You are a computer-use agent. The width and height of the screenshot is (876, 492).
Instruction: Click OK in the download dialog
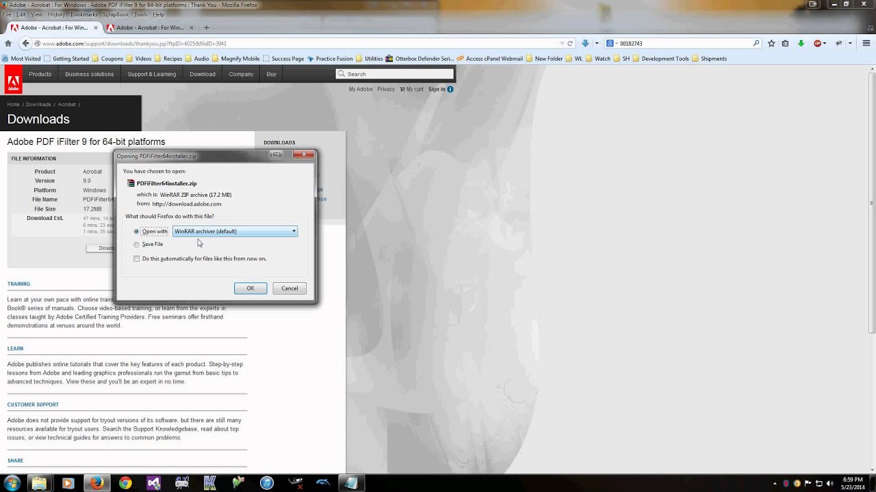click(250, 288)
